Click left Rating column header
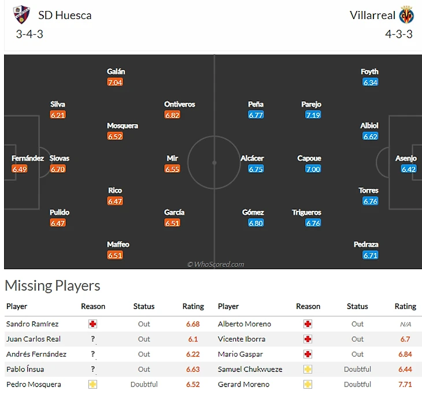 click(193, 307)
